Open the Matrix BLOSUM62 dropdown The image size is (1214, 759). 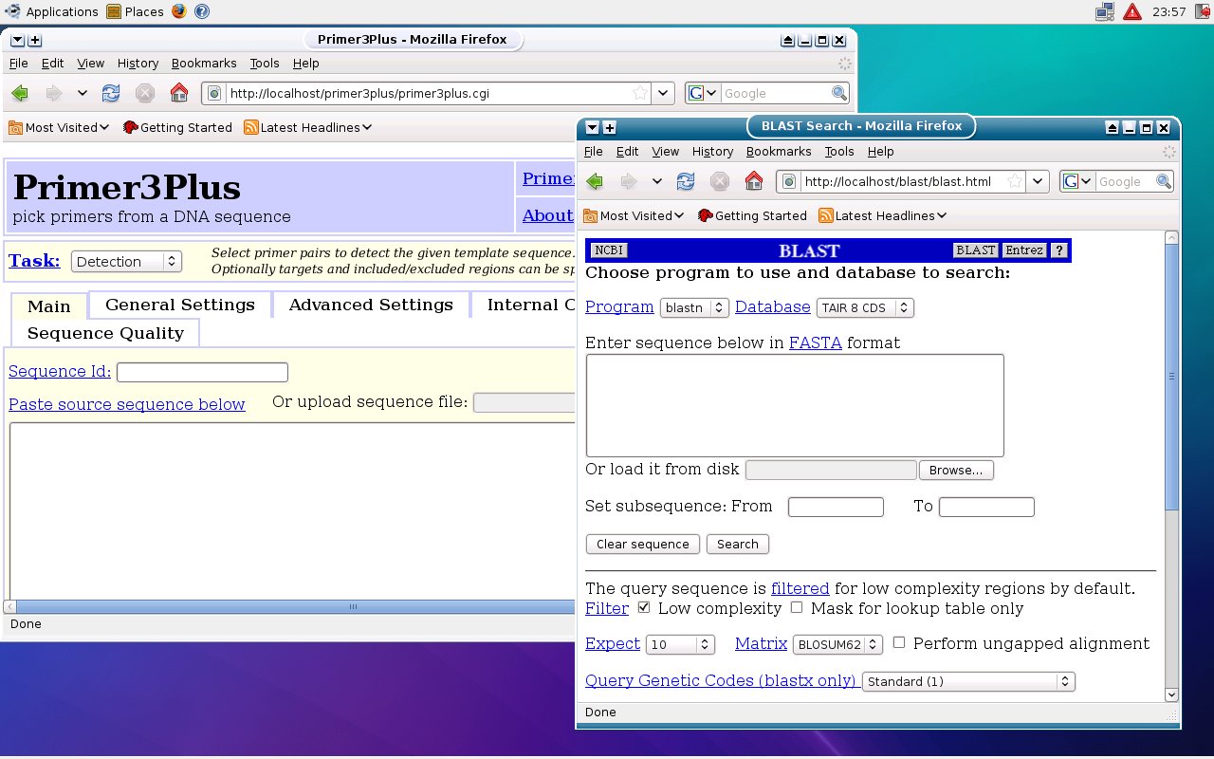tap(837, 644)
